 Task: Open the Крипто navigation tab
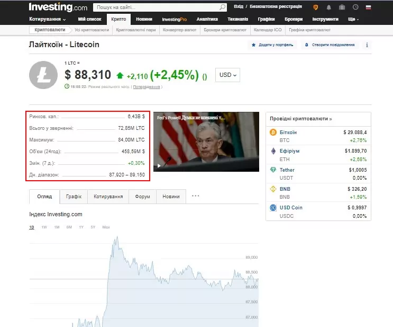(x=118, y=19)
